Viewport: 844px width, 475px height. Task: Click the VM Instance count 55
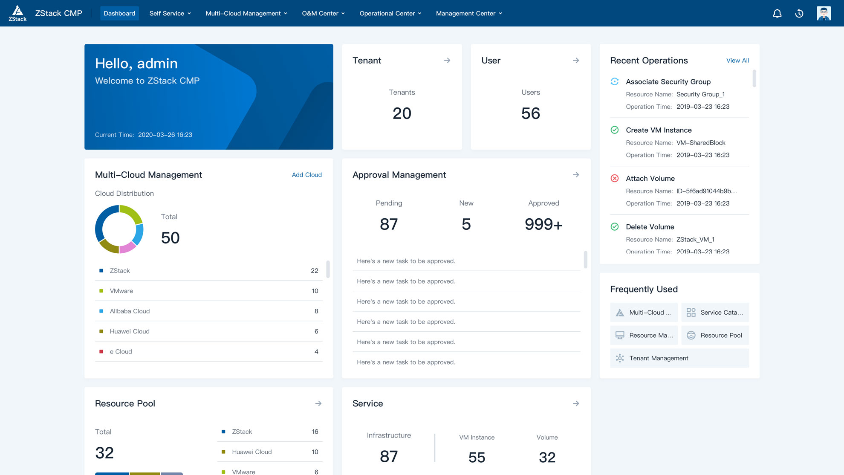coord(477,458)
